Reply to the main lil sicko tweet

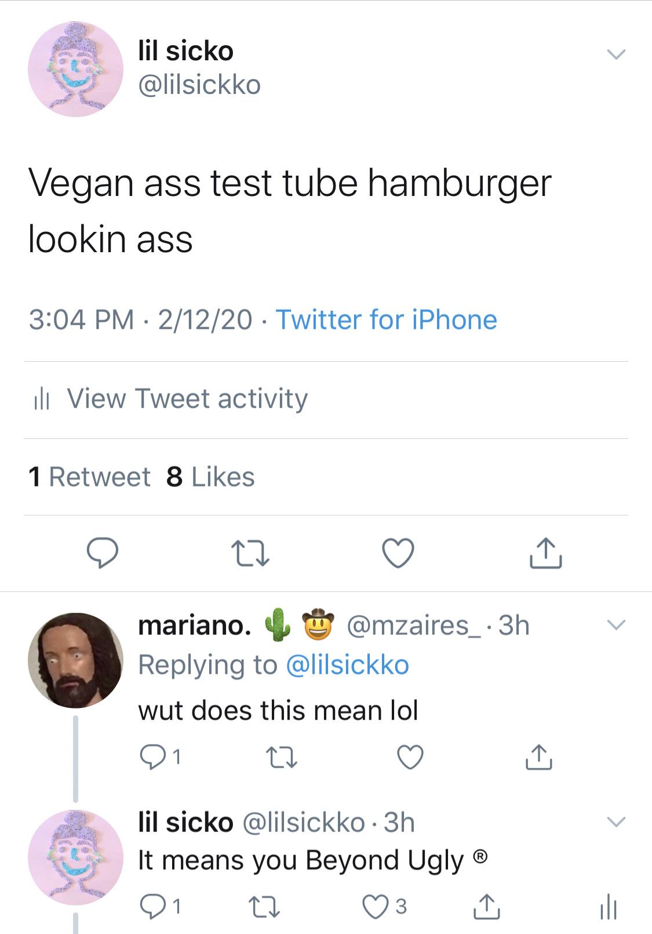click(103, 553)
